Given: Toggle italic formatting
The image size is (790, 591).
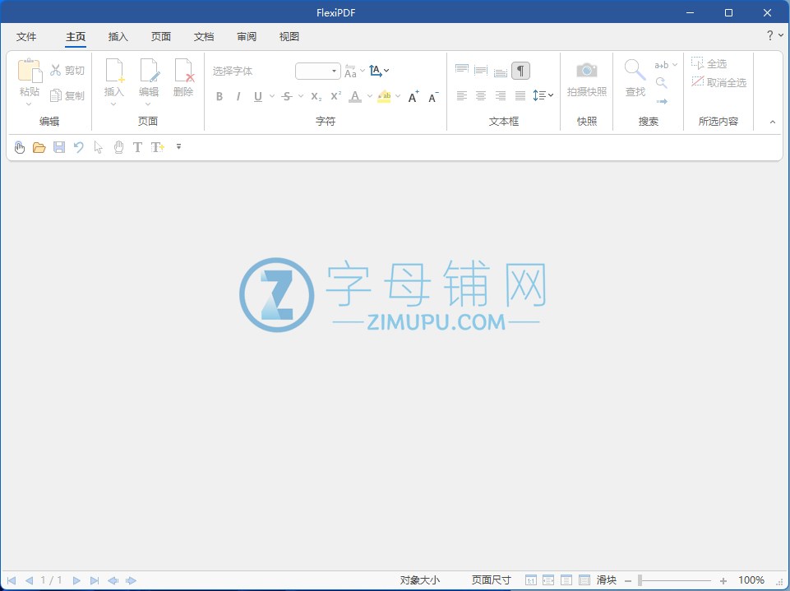Looking at the screenshot, I should 238,96.
